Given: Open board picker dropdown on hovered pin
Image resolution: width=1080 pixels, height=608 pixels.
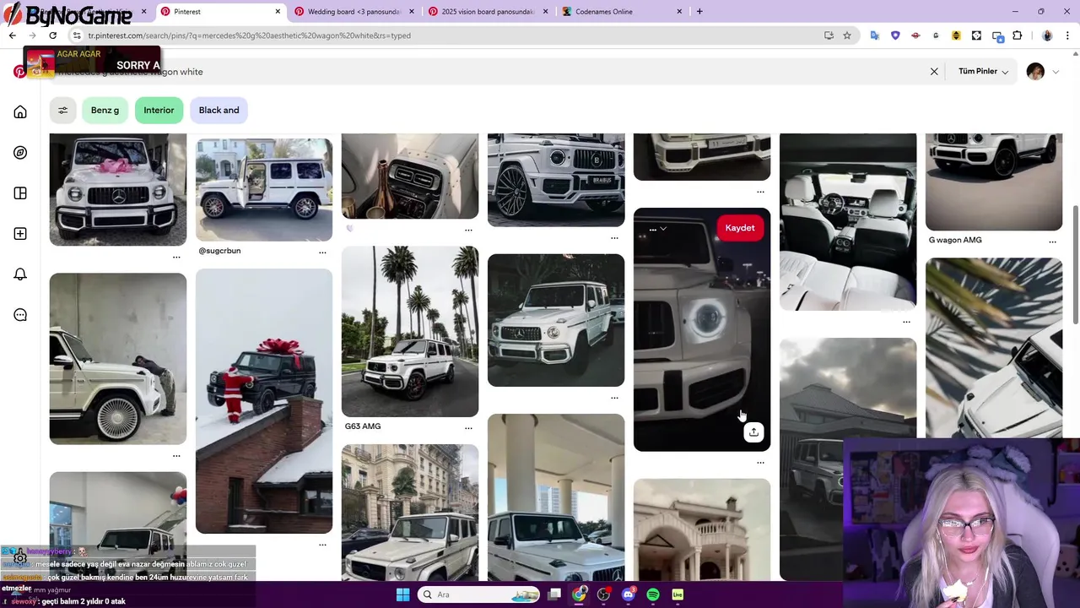Looking at the screenshot, I should 657,228.
